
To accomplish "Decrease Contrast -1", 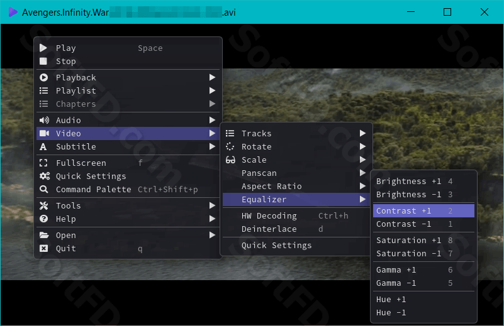I will click(423, 224).
